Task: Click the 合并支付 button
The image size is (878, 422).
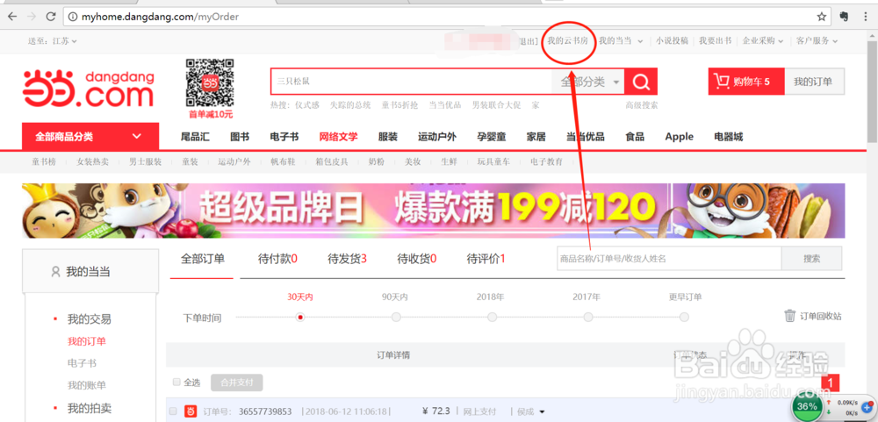Action: click(x=237, y=383)
